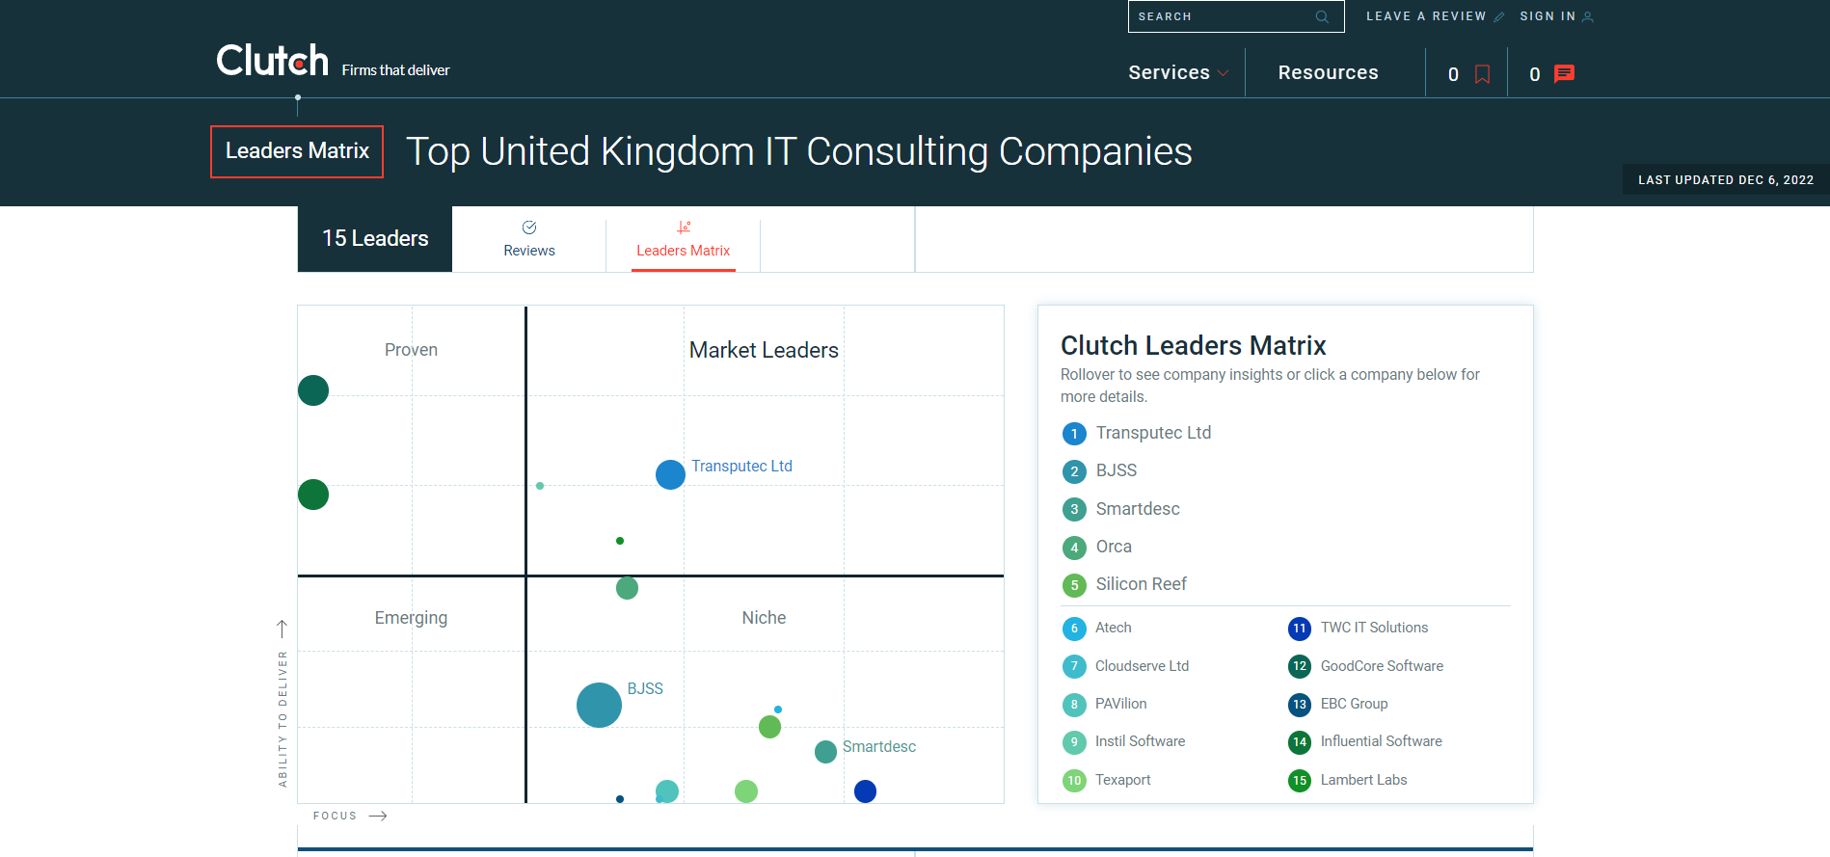Open Texaport in the leaders list
Image resolution: width=1830 pixels, height=857 pixels.
(x=1123, y=780)
